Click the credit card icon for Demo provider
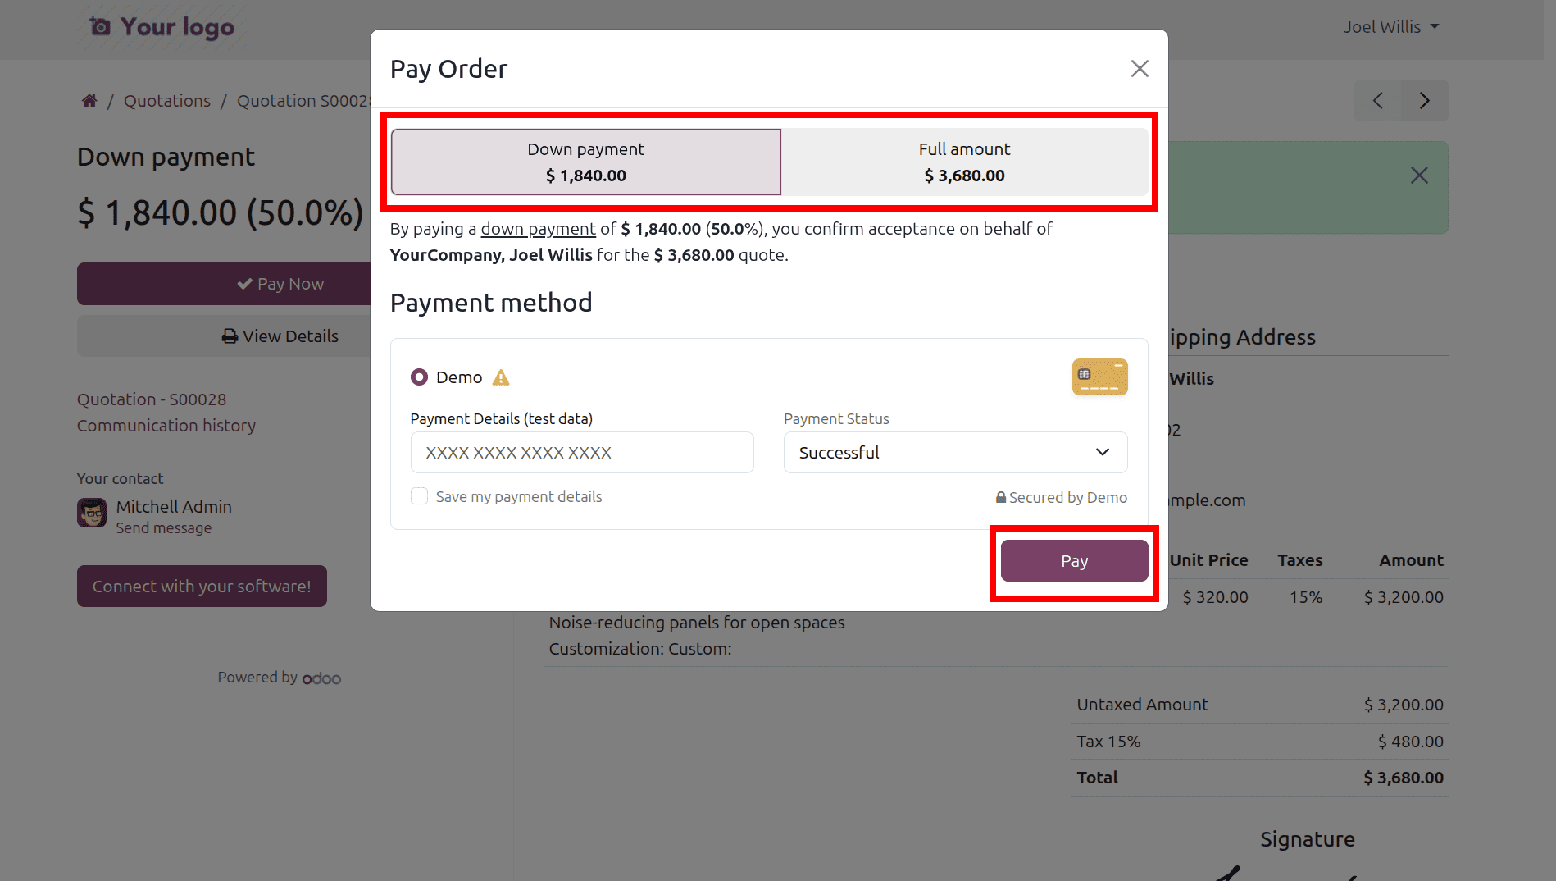This screenshot has width=1556, height=881. (1099, 377)
